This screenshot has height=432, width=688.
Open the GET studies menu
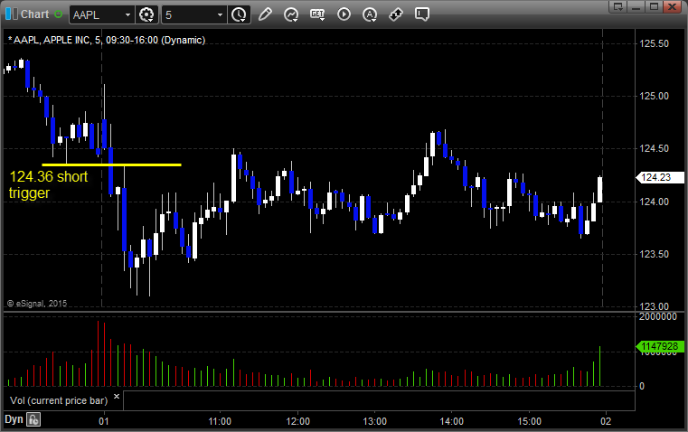(x=317, y=14)
